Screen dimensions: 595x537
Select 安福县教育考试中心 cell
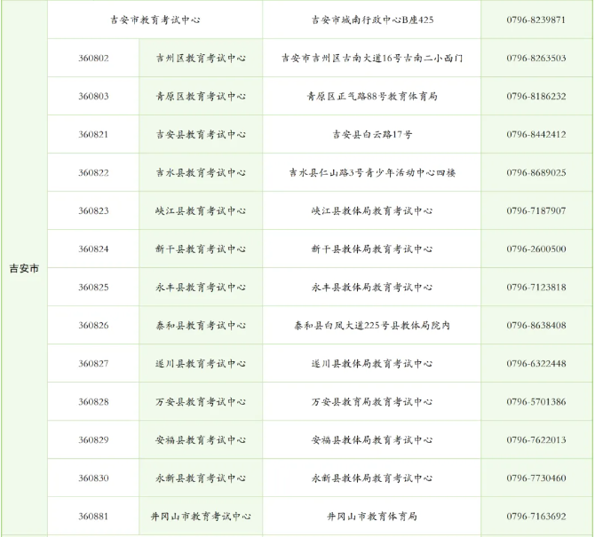pyautogui.click(x=201, y=439)
